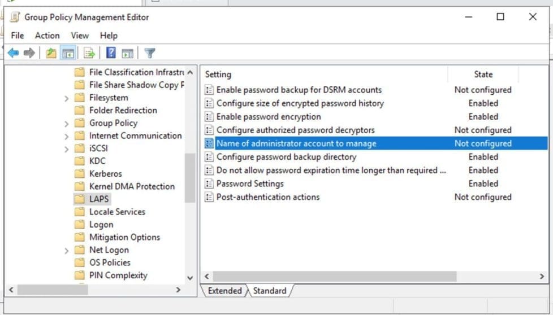Screen dimensions: 553x315
Task: Toggle Show/Hide Console Tree icon
Action: point(68,53)
